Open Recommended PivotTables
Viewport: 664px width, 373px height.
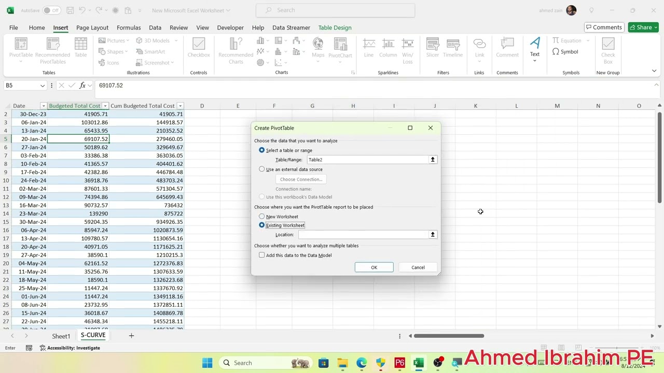click(x=52, y=50)
